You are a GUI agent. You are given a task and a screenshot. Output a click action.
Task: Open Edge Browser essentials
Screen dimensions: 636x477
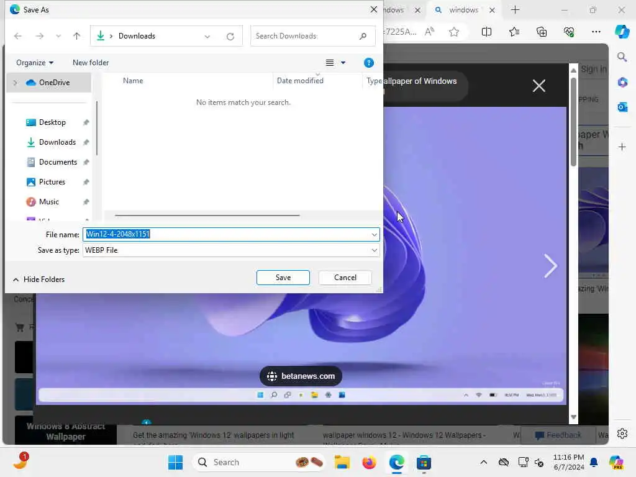[569, 32]
